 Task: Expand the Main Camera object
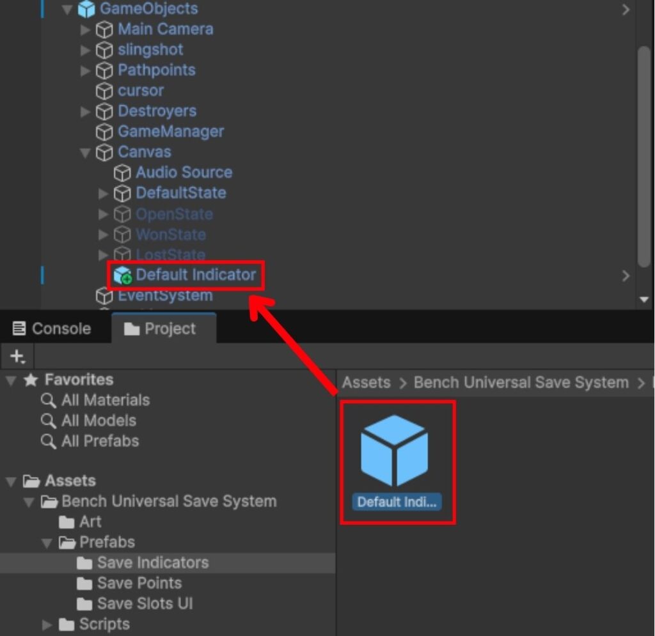point(85,29)
